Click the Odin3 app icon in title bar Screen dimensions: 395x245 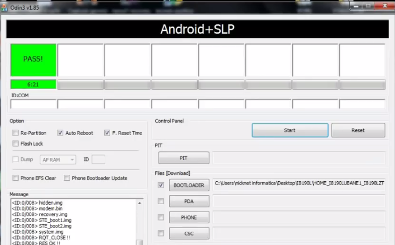point(4,8)
